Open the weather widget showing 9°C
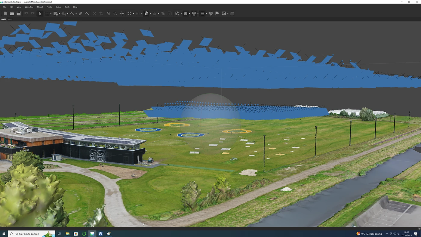The width and height of the screenshot is (421, 237). point(369,234)
